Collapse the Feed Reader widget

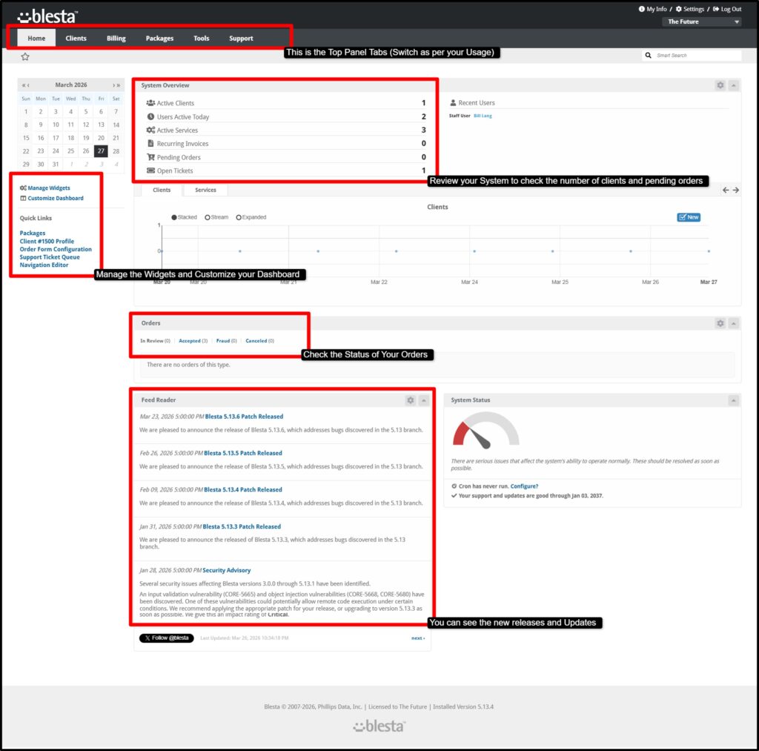click(x=423, y=400)
